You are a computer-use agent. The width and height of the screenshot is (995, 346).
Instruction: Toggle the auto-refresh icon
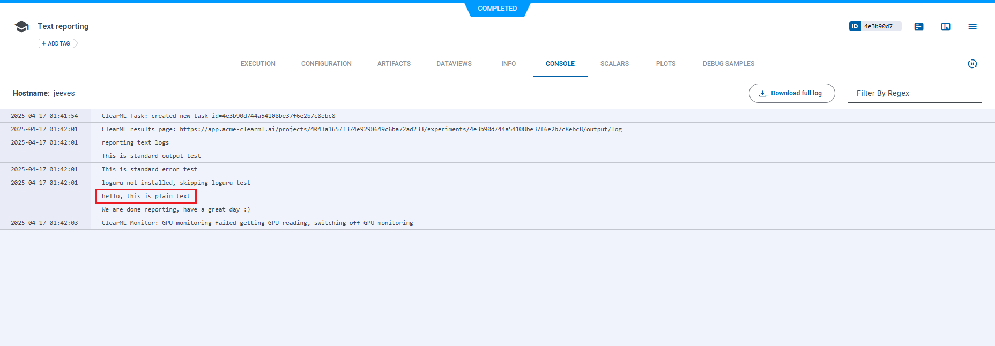click(x=972, y=64)
